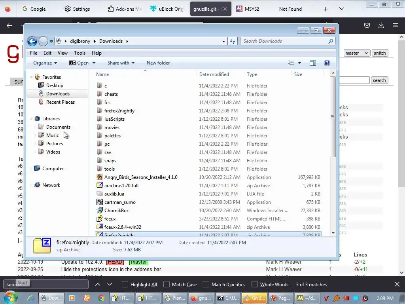Select the cartman_sumo application icon
Screen dimensions: 405x304
(99, 202)
